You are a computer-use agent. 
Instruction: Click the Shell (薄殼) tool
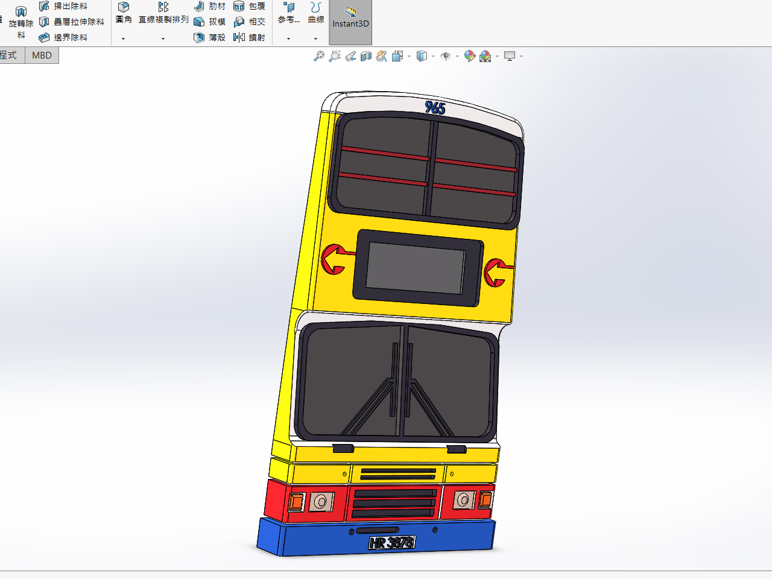(209, 37)
